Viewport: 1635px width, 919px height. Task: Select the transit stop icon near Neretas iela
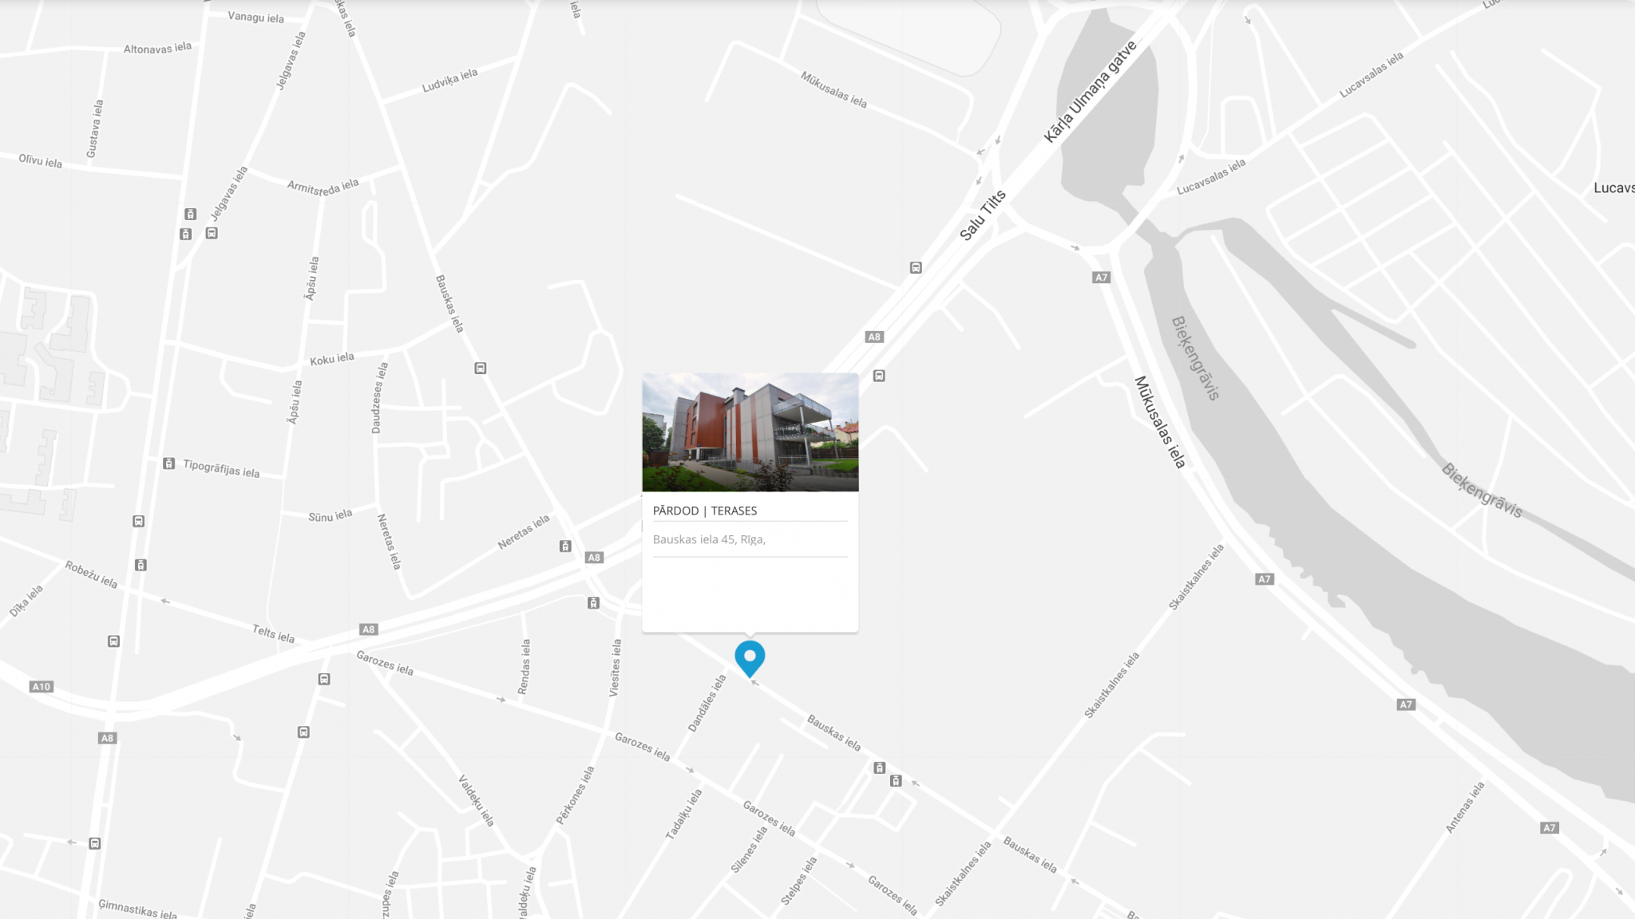point(565,546)
